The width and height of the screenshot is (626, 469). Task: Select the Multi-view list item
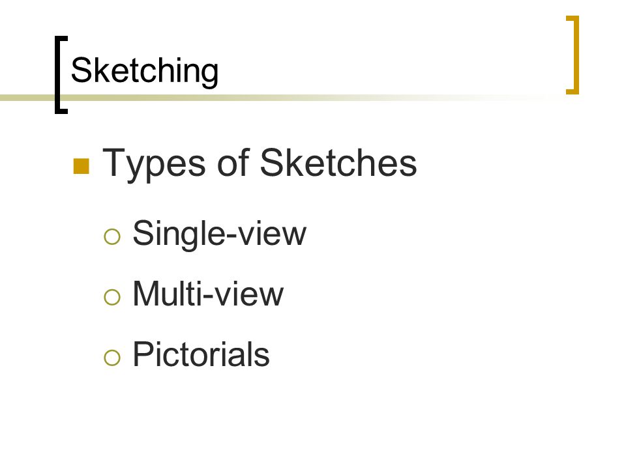pyautogui.click(x=207, y=294)
